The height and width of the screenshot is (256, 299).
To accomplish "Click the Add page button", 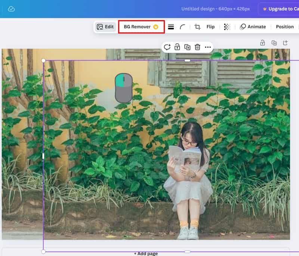I will tap(146, 253).
